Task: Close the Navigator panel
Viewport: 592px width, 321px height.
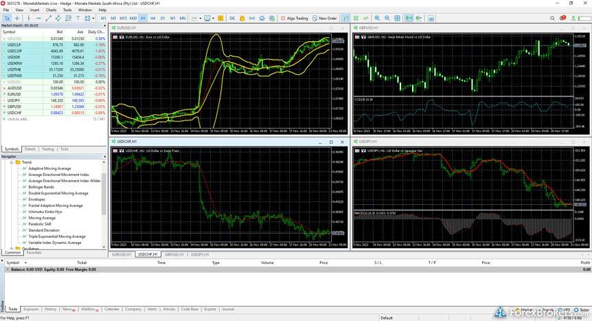Action: [104, 157]
